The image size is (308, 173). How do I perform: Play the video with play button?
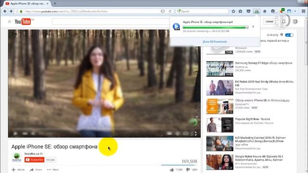point(15,134)
